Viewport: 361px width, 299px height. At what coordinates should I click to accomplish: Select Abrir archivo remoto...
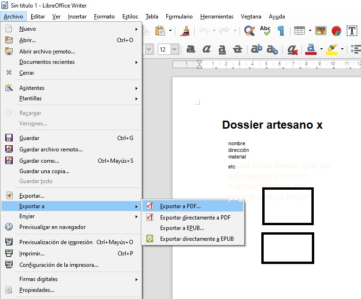[x=71, y=52]
